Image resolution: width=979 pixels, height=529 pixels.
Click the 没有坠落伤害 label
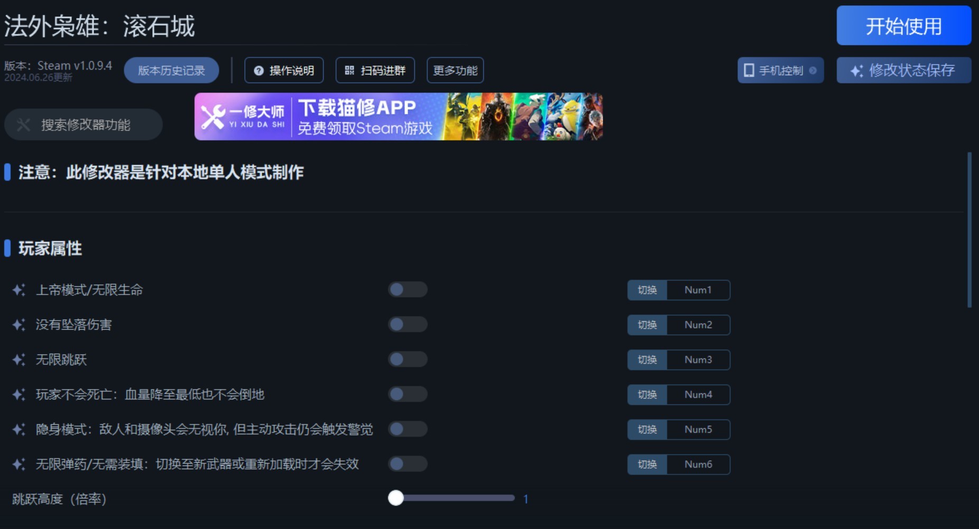(x=73, y=325)
